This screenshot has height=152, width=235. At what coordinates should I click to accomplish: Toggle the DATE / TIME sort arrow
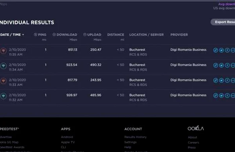(23, 35)
